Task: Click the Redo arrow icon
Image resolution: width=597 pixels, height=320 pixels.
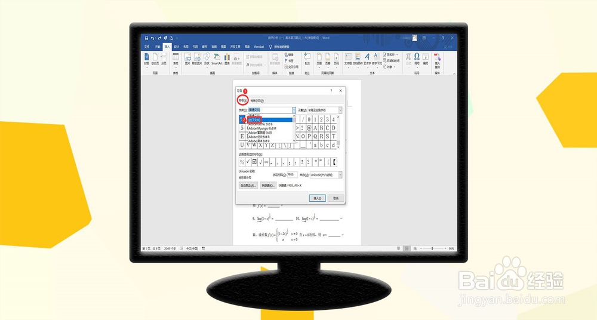Action: pyautogui.click(x=159, y=38)
